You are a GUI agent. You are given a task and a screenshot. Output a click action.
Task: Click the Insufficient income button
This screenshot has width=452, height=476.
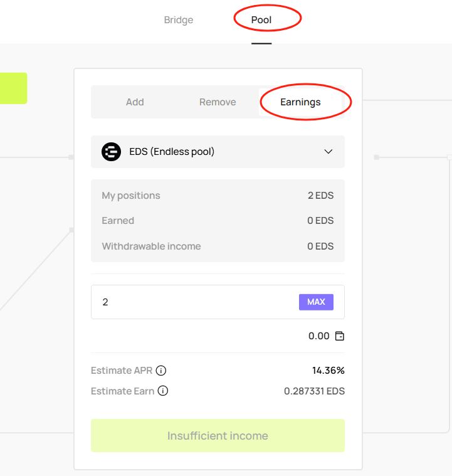tap(218, 436)
